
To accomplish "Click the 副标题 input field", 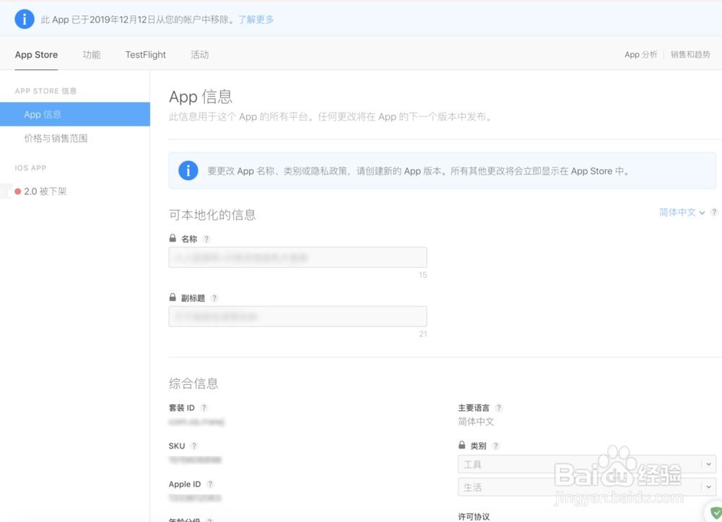I will 298,316.
